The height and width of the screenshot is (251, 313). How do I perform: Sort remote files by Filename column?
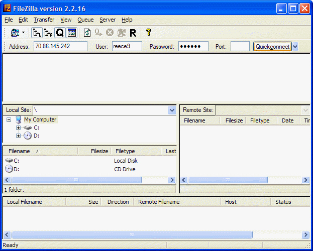point(200,120)
